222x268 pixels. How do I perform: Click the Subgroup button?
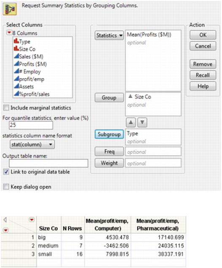coord(109,134)
